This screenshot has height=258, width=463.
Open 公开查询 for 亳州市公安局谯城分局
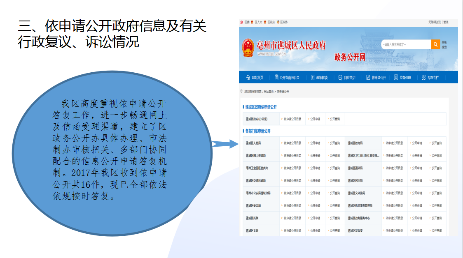335,193
